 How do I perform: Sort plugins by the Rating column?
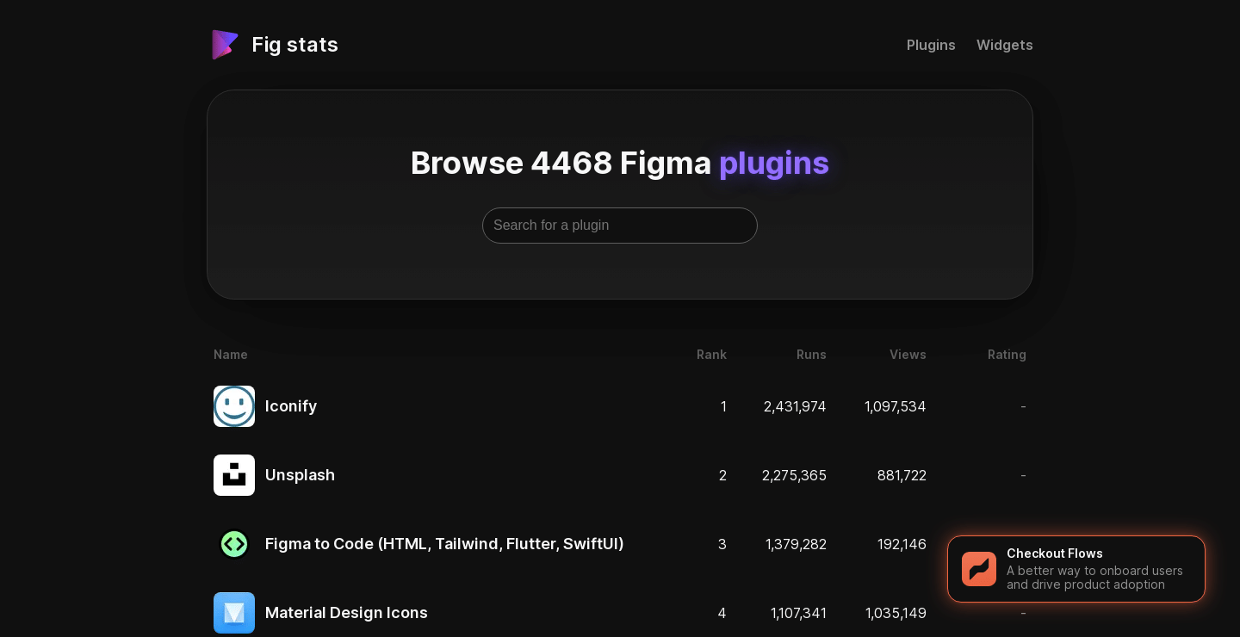pyautogui.click(x=1007, y=355)
